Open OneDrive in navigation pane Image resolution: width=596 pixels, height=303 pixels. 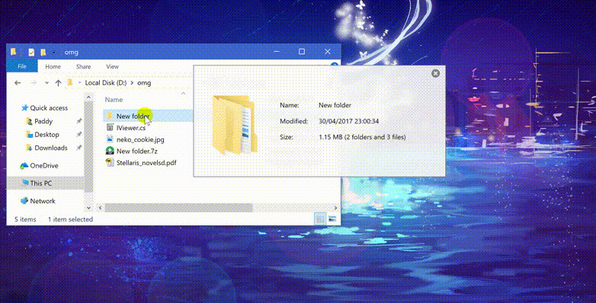coord(43,165)
